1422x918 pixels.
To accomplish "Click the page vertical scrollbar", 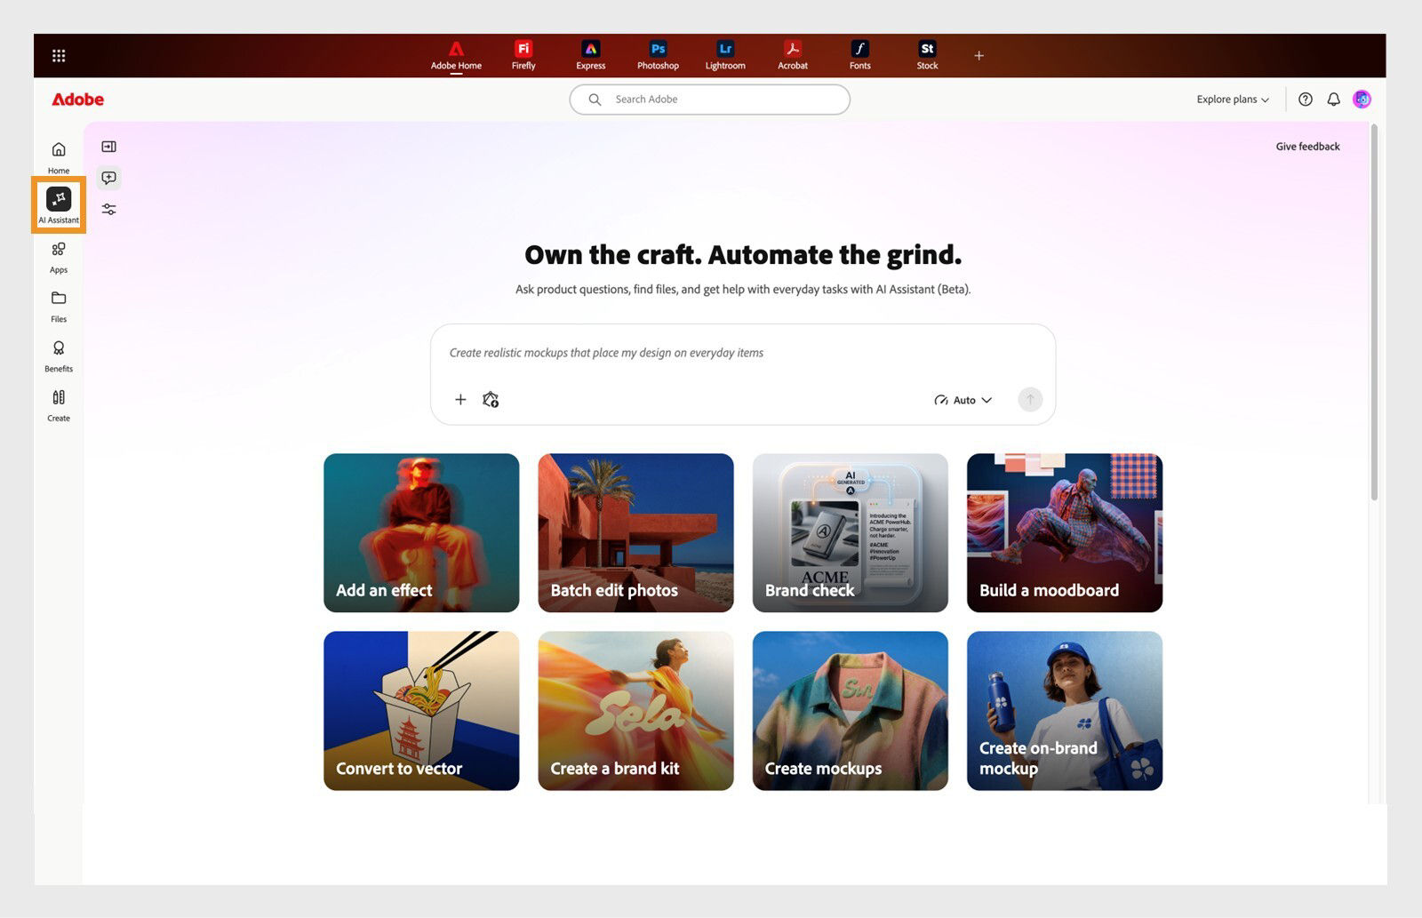I will [x=1374, y=311].
